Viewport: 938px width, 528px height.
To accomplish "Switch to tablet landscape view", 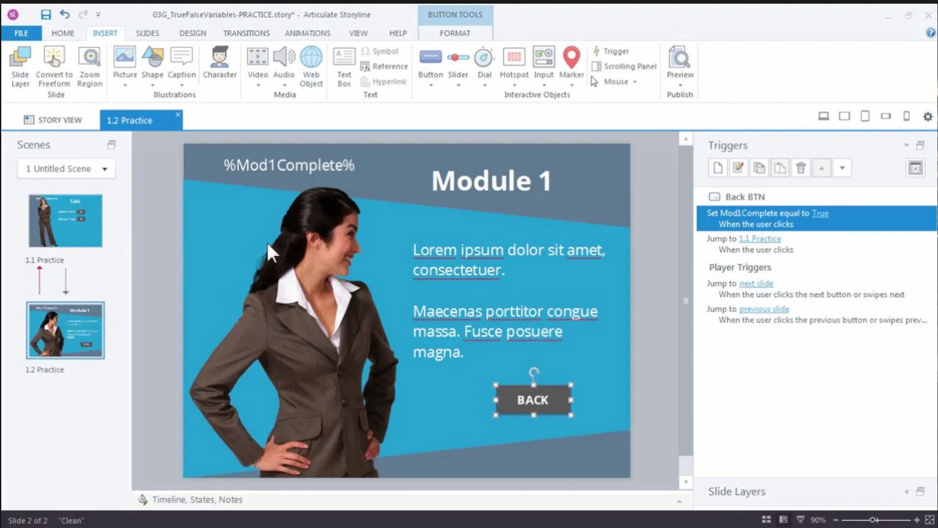I will 844,116.
